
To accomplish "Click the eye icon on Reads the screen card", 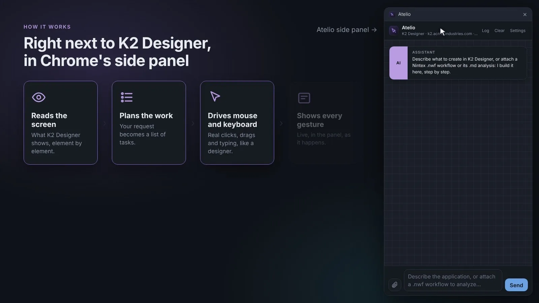I will coord(39,97).
